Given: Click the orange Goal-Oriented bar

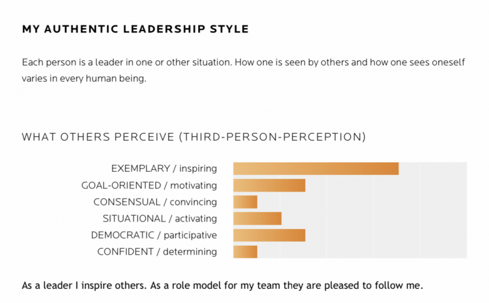Looking at the screenshot, I should [269, 185].
